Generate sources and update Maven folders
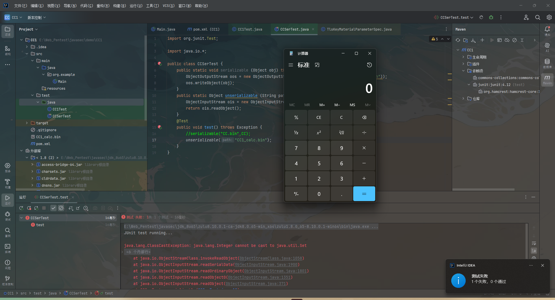Viewport: 555px width, 300px height. pos(465,40)
